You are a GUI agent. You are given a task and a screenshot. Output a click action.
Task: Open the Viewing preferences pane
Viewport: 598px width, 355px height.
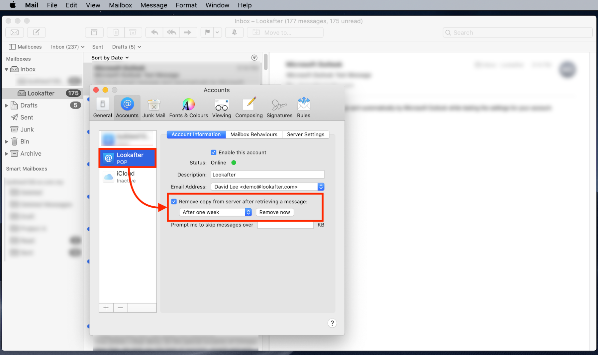[222, 107]
